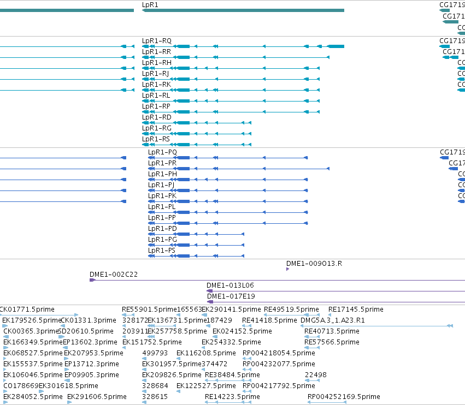Click EST EK257758.5prime
465x405 pixels.
[177, 331]
